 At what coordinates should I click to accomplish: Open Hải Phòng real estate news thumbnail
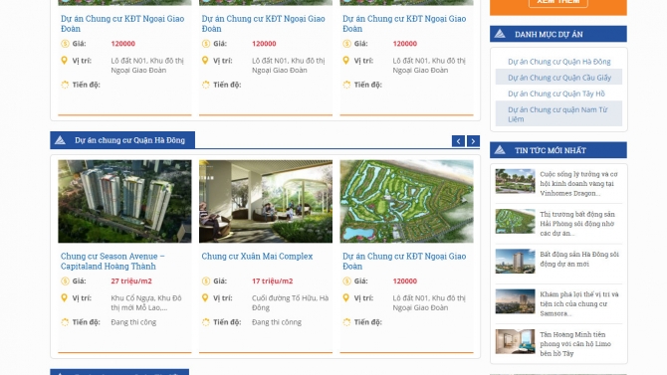(x=515, y=221)
